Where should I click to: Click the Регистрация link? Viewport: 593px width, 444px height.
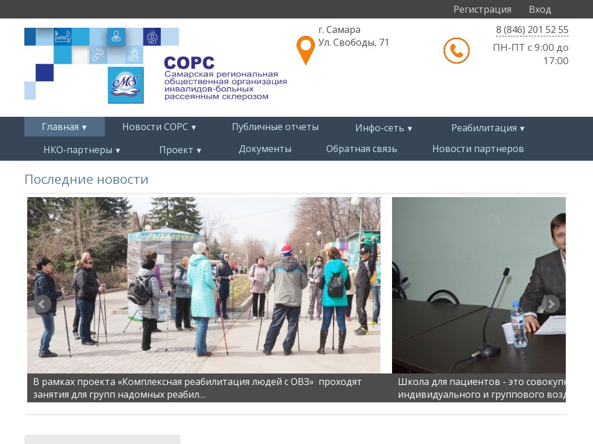482,9
